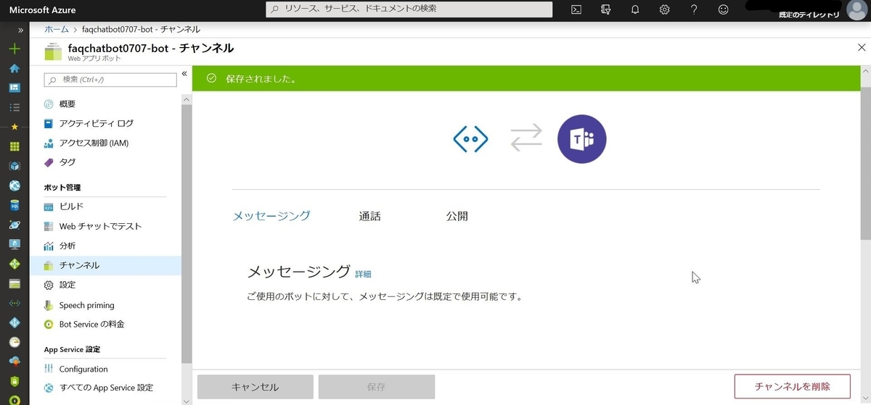Screen dimensions: 871x405
Task: Open Storage accounts sidebar icon
Action: [15, 283]
